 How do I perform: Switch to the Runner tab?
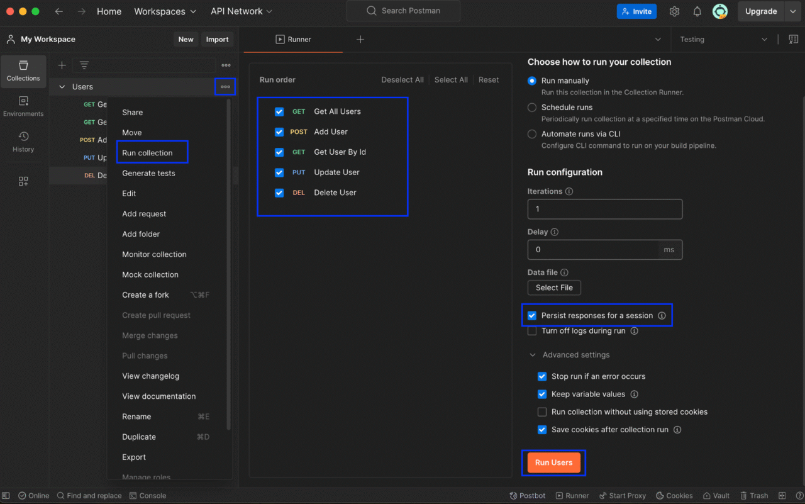pos(293,39)
